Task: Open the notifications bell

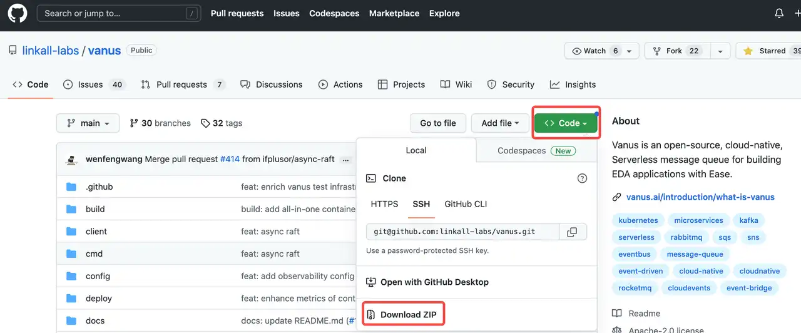Action: point(779,13)
